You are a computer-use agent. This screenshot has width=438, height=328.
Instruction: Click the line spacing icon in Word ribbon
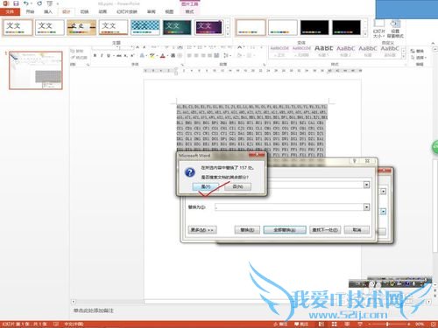pyautogui.click(x=226, y=55)
